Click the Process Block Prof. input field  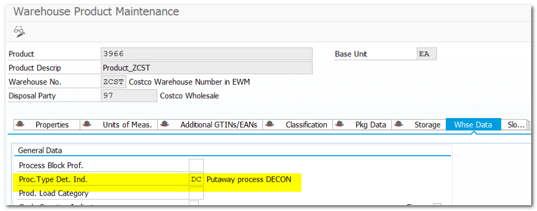197,166
